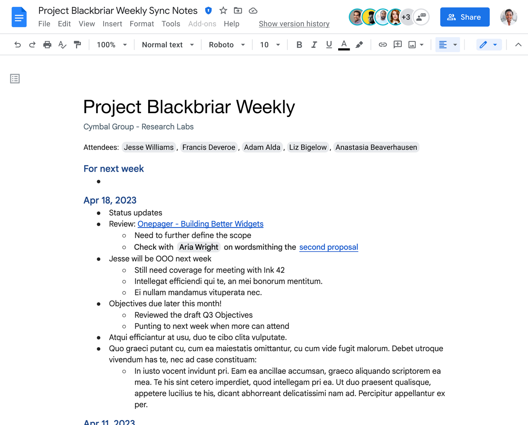Open the highlight color picker

[359, 45]
